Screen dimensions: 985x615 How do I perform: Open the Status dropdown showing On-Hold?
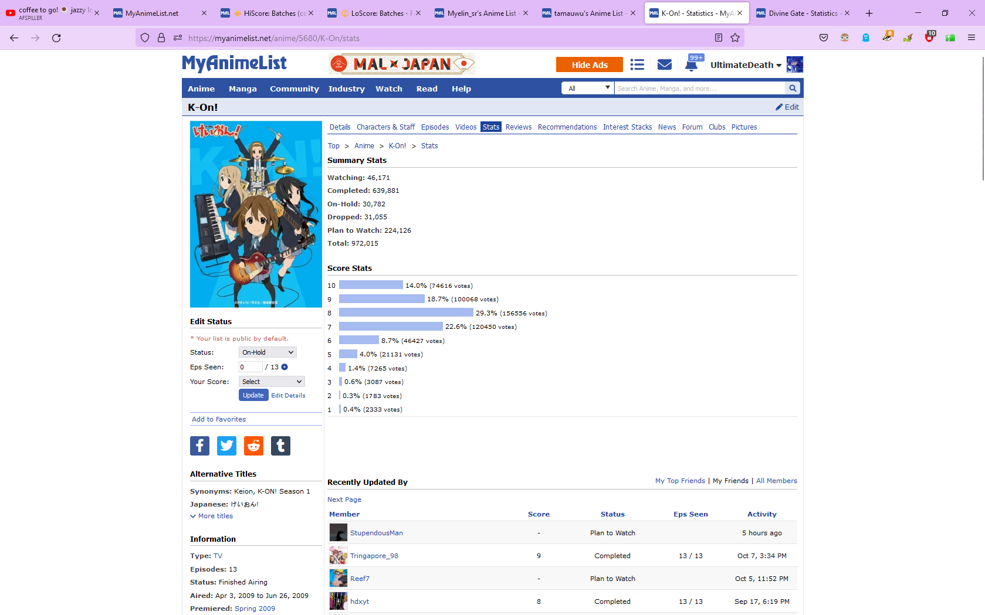[x=268, y=352]
